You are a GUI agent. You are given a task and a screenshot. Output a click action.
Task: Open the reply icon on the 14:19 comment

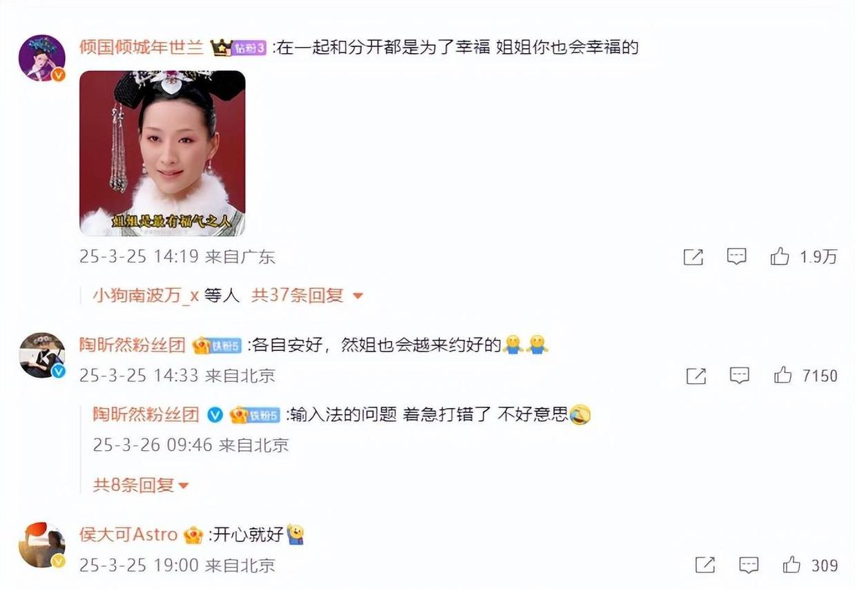pos(737,257)
